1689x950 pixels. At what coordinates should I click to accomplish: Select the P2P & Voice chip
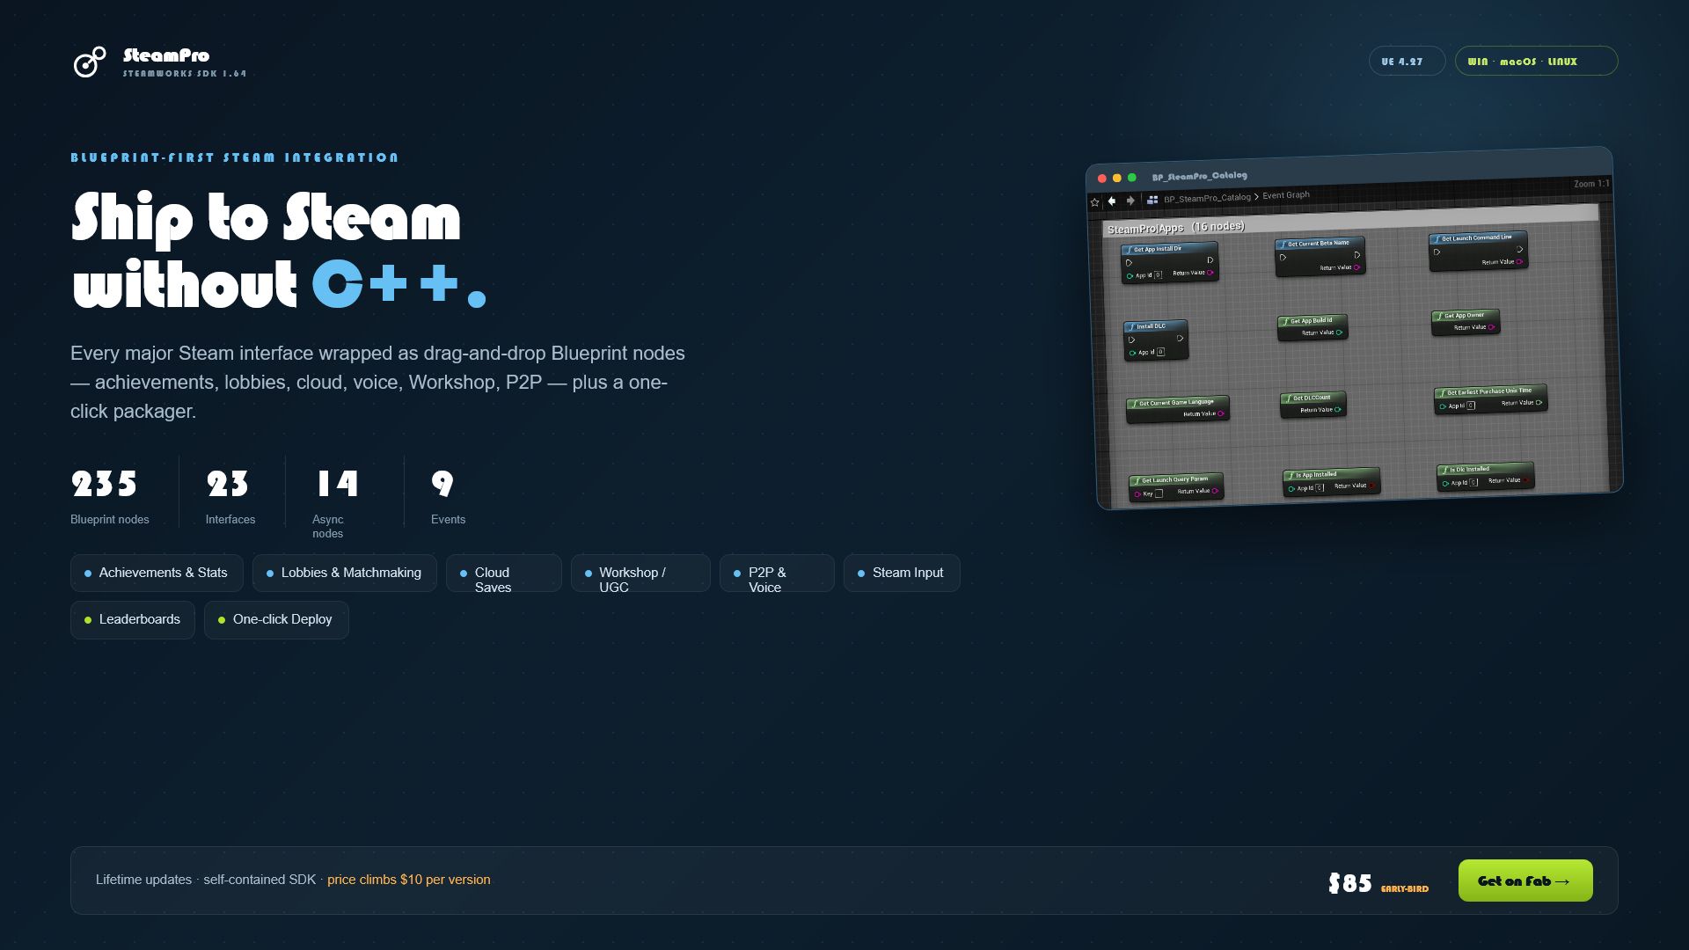tap(777, 573)
